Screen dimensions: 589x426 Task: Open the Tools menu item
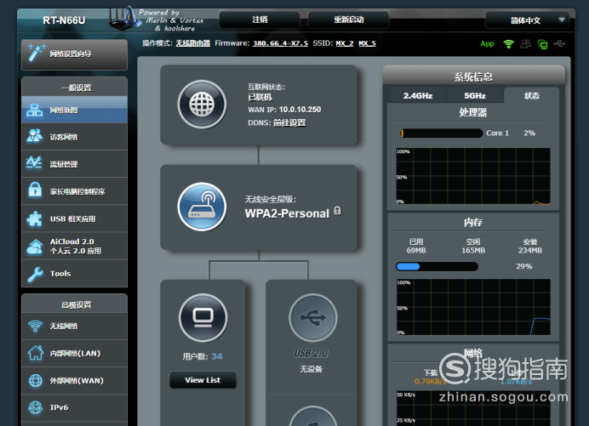[x=74, y=274]
